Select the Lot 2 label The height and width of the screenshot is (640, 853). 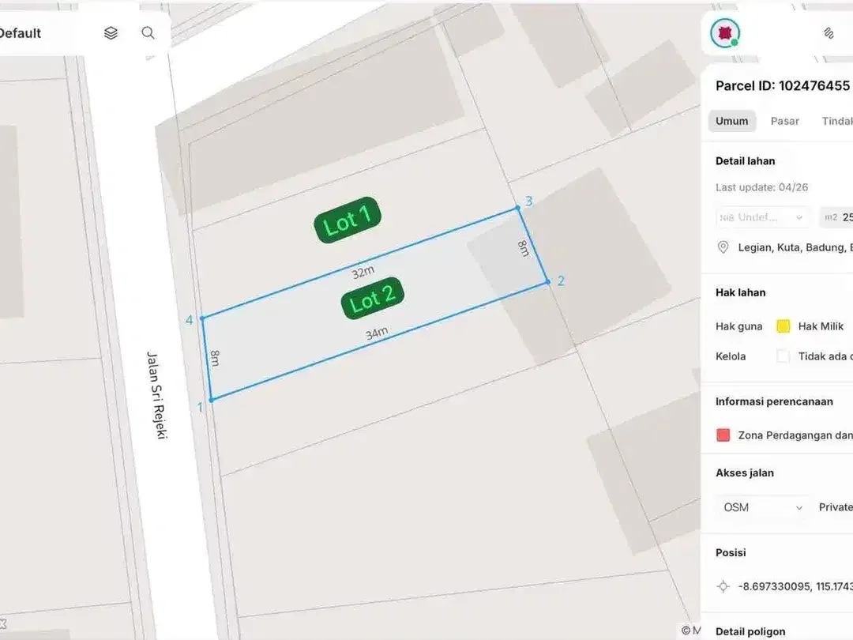pyautogui.click(x=373, y=298)
